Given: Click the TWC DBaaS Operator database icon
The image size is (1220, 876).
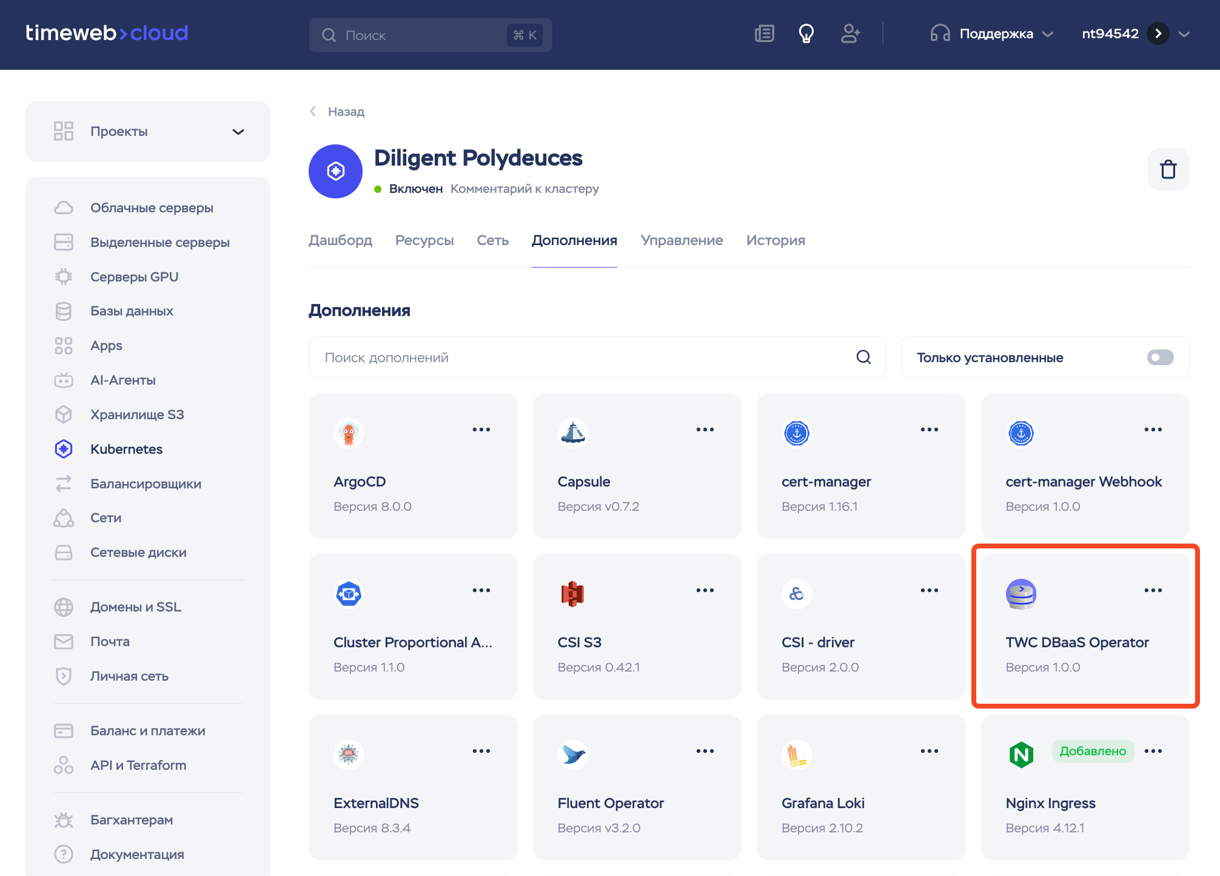Looking at the screenshot, I should pos(1021,594).
